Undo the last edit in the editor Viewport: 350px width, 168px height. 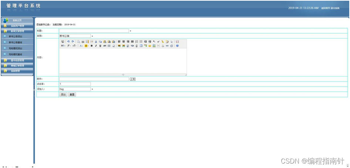(68, 41)
